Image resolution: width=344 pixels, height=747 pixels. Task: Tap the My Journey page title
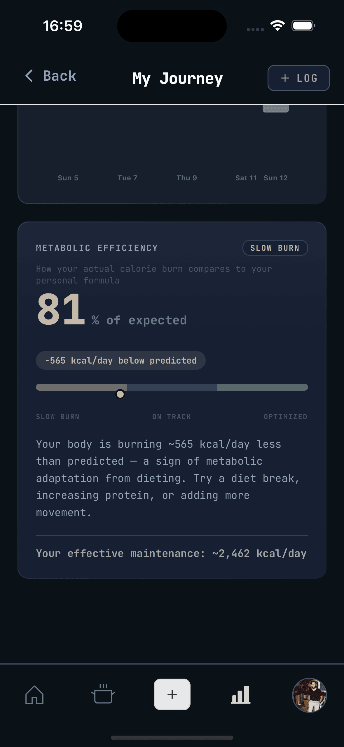point(177,78)
